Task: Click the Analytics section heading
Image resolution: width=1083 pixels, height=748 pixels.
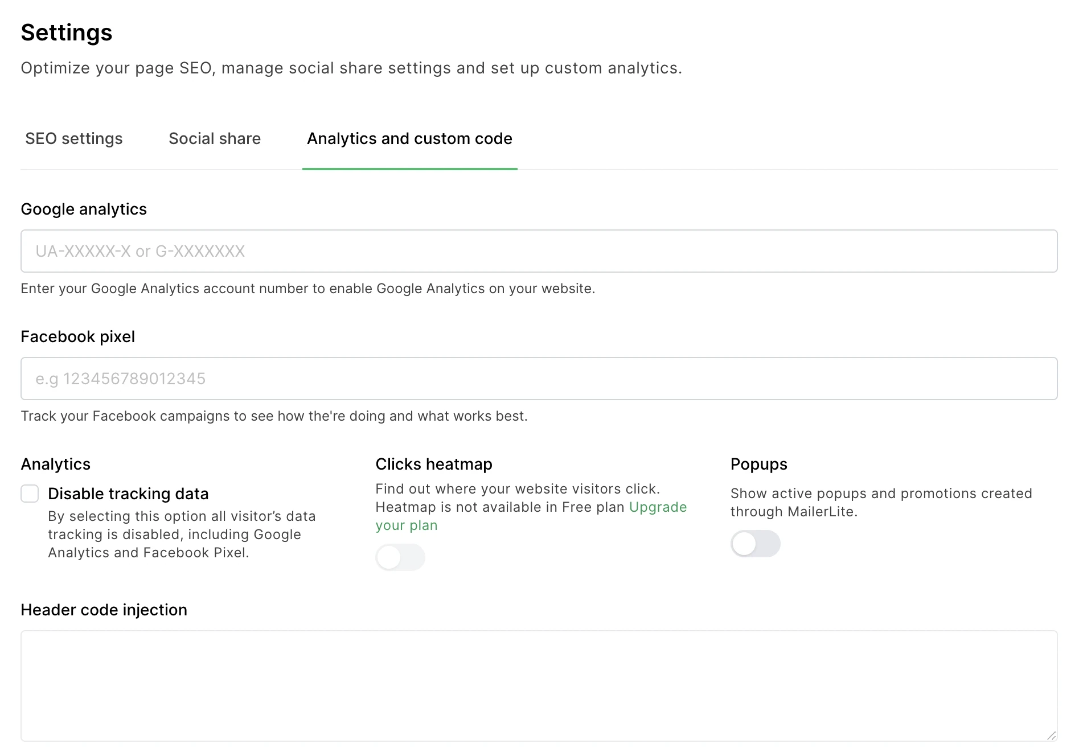Action: click(56, 465)
